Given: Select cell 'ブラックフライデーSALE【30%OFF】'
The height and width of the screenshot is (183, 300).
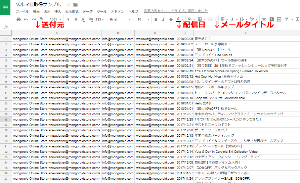Looking at the screenshot, I should point(246,179).
